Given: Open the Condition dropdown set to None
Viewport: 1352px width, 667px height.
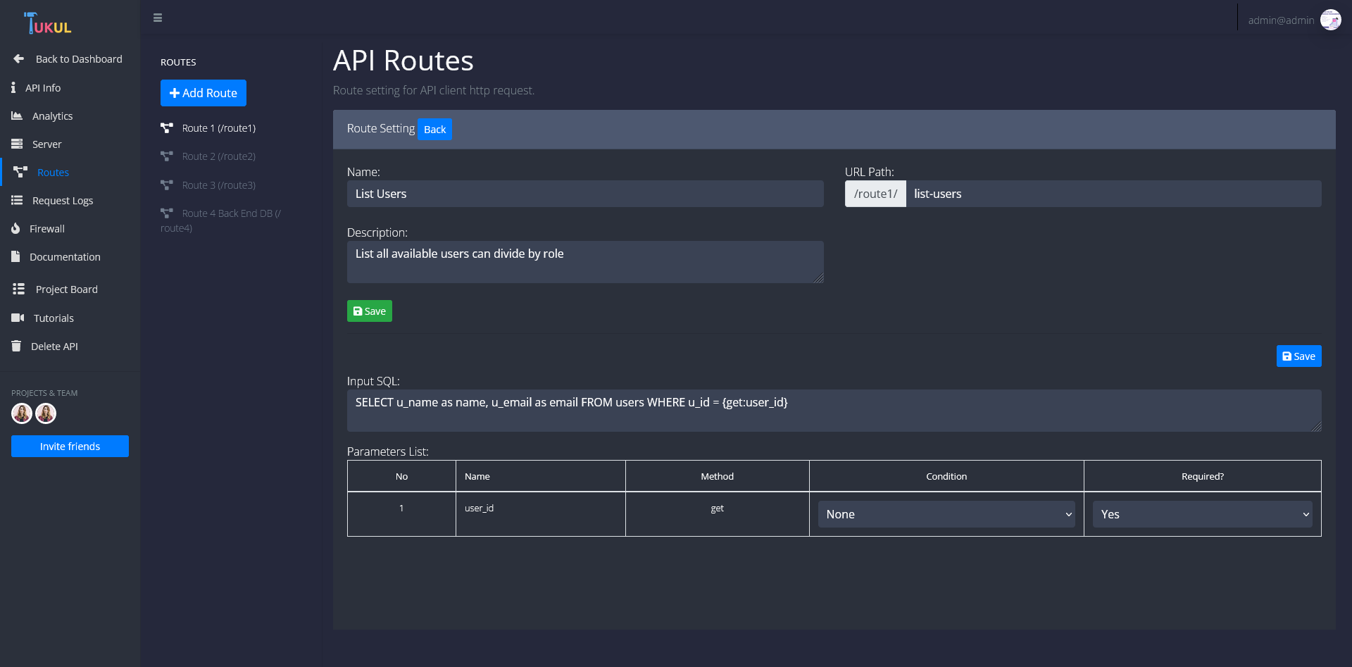Looking at the screenshot, I should tap(946, 514).
